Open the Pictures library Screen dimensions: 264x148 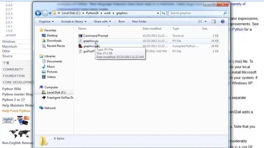[x=52, y=72]
